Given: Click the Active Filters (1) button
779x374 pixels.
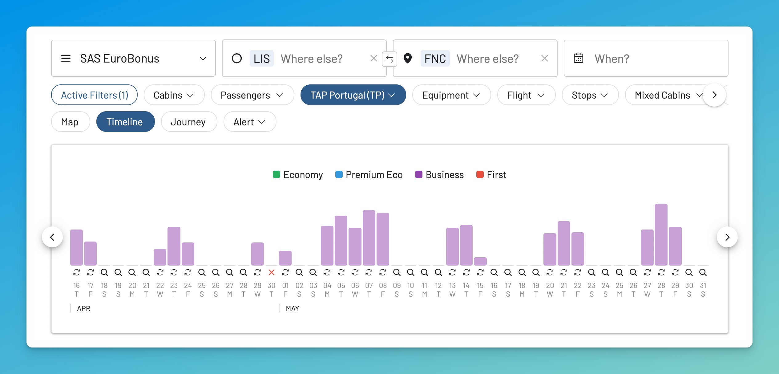Looking at the screenshot, I should pyautogui.click(x=94, y=95).
